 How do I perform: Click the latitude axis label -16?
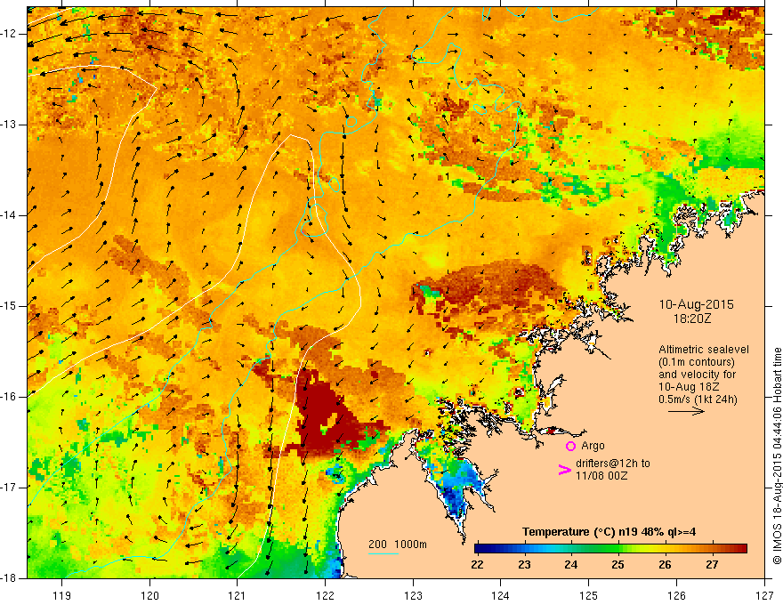9,396
